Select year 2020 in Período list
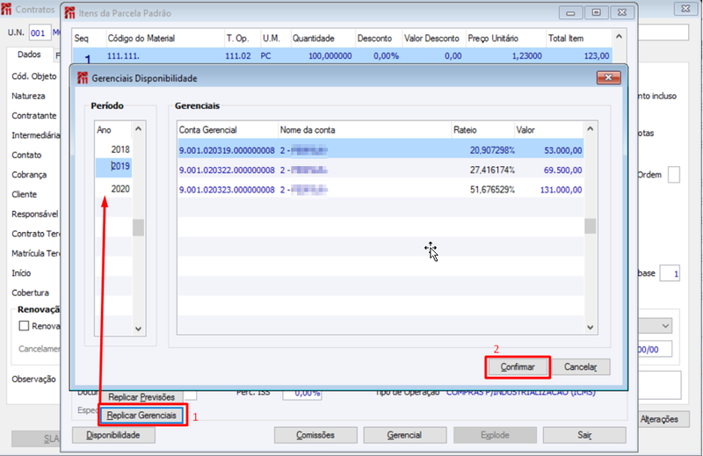This screenshot has width=703, height=456. tap(113, 189)
